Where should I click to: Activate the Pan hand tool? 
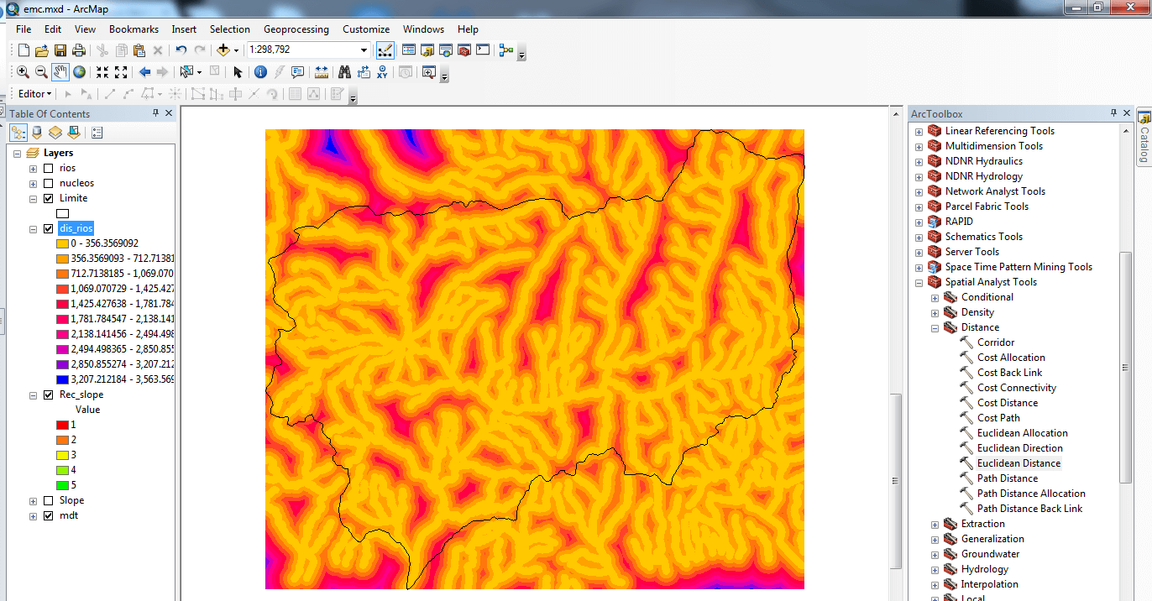tap(60, 72)
